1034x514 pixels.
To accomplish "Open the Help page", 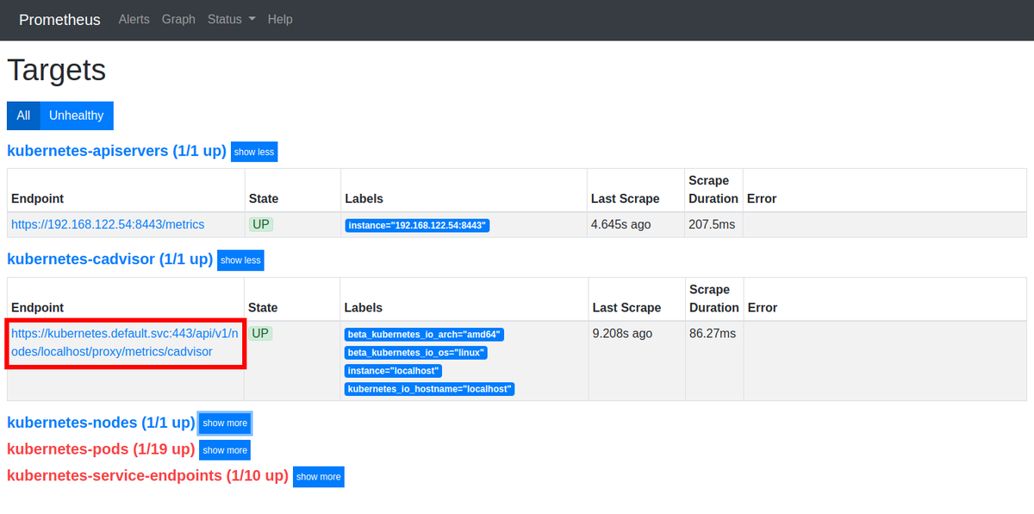I will tap(280, 19).
